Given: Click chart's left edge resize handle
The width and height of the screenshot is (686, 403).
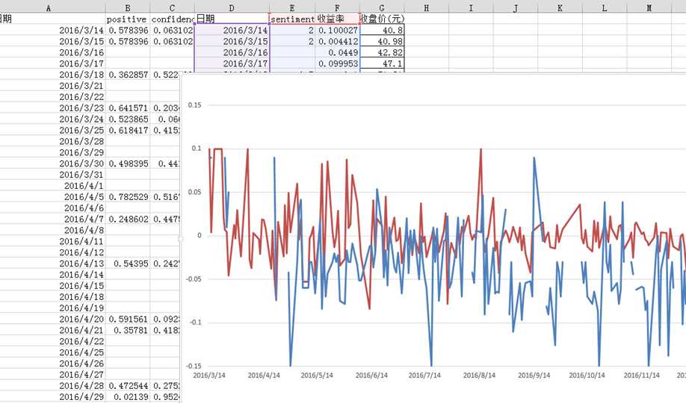Looking at the screenshot, I should [182, 238].
